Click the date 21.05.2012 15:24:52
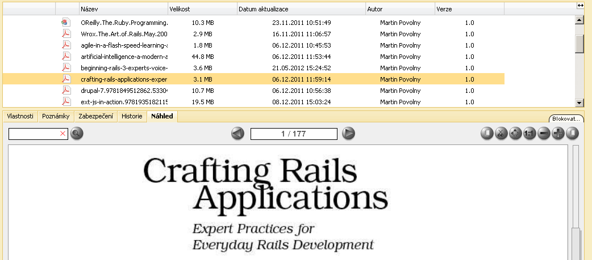The image size is (592, 260). pos(302,68)
